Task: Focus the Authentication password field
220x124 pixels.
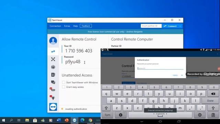Action: (161, 68)
